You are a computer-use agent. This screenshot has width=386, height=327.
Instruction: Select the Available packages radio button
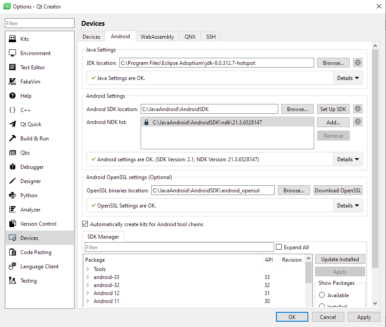tap(322, 295)
